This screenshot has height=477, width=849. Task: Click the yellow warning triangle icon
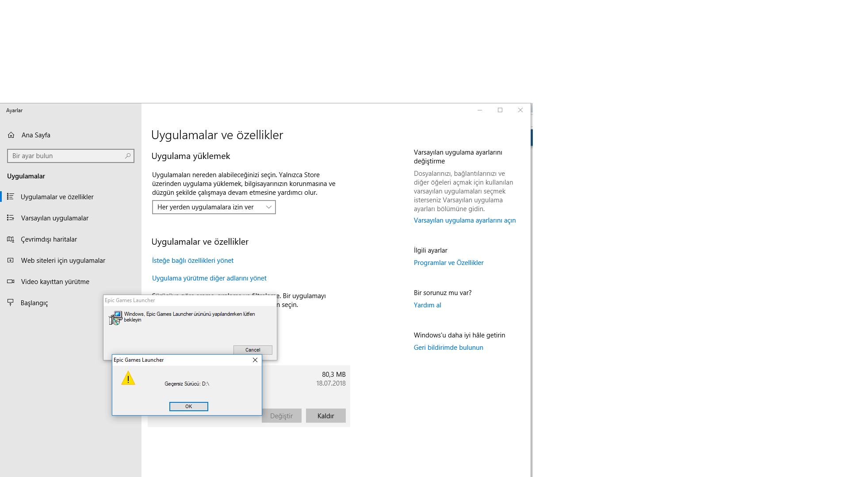tap(128, 379)
